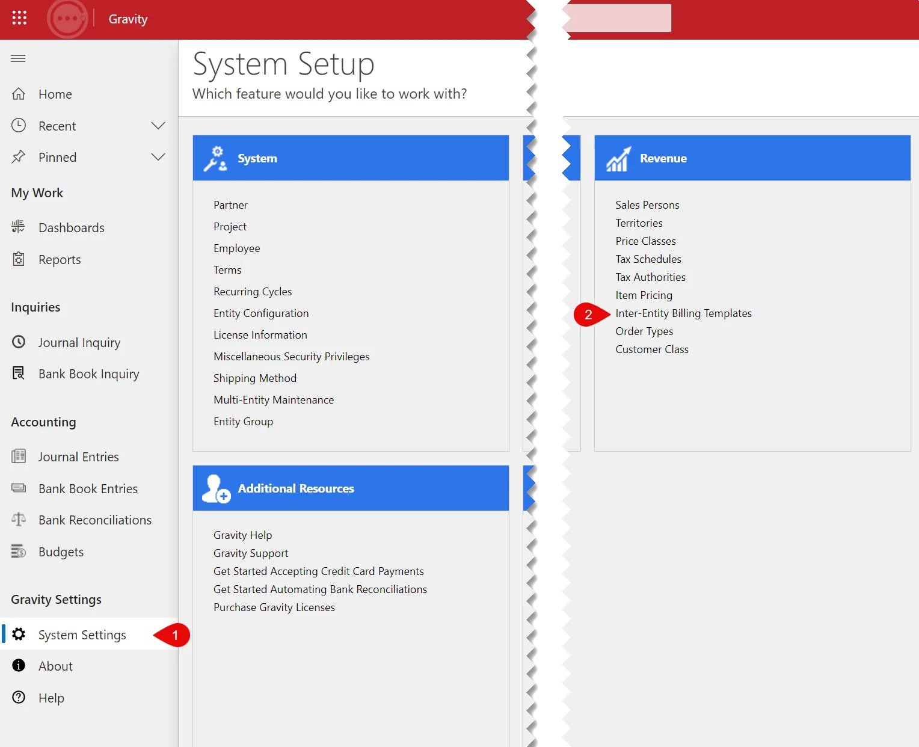Click the Home house icon
Image resolution: width=919 pixels, height=747 pixels.
(19, 94)
